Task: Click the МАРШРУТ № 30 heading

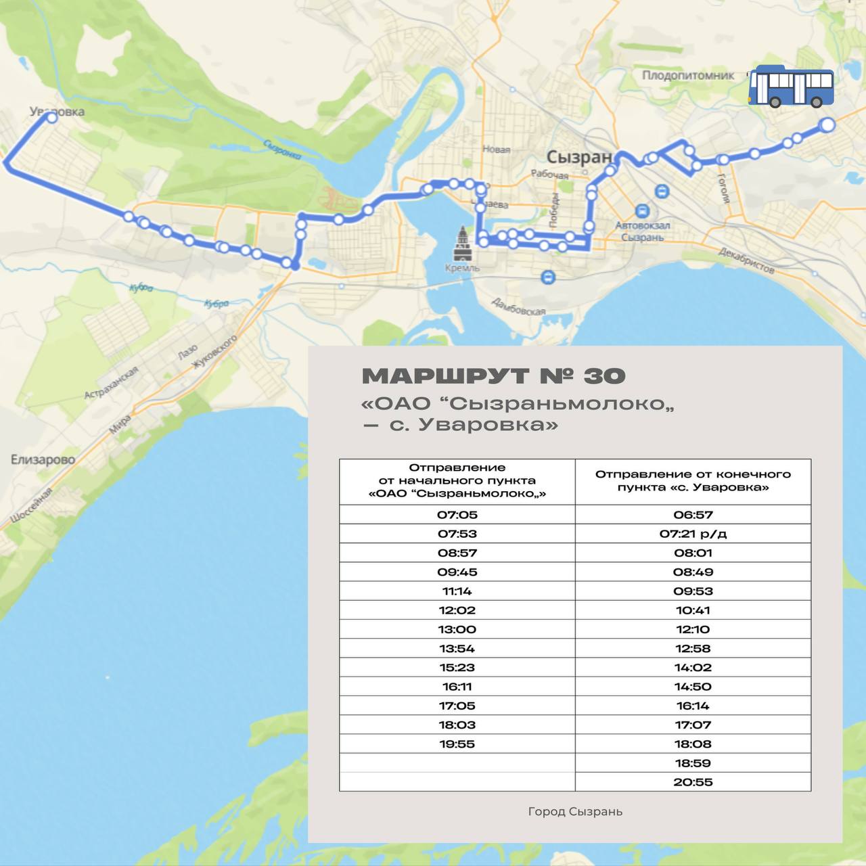Action: pyautogui.click(x=494, y=376)
